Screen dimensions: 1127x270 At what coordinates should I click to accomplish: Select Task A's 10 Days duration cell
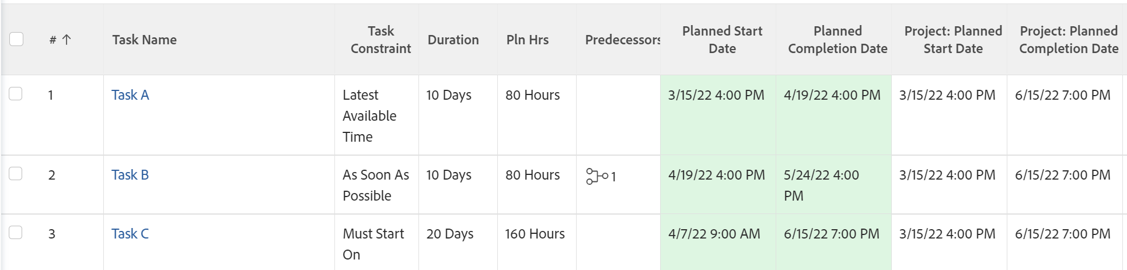pos(448,95)
